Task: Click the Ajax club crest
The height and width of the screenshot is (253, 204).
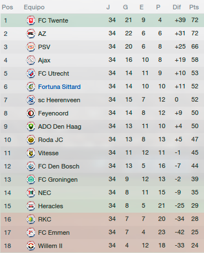Action: [x=31, y=60]
